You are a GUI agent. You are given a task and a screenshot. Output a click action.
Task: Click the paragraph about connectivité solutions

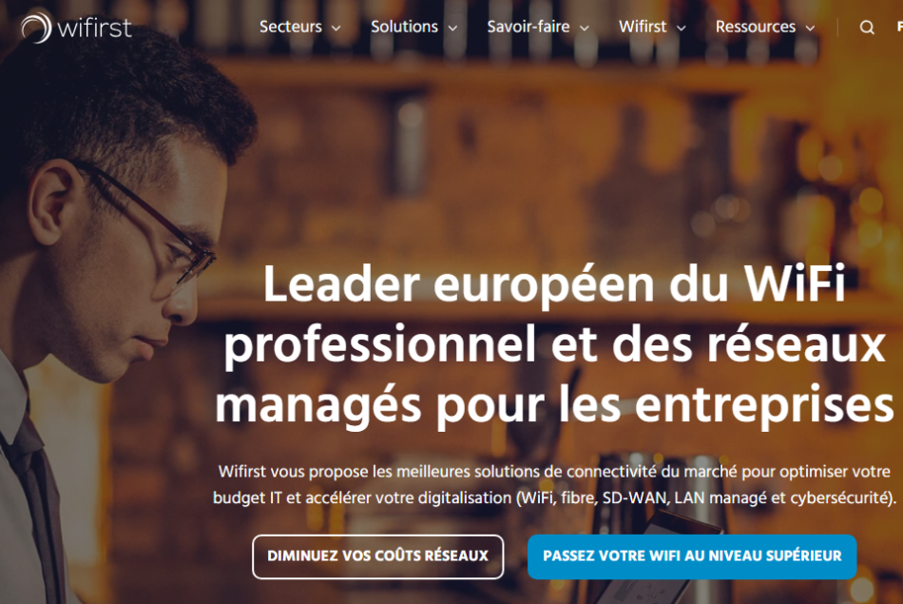click(554, 485)
